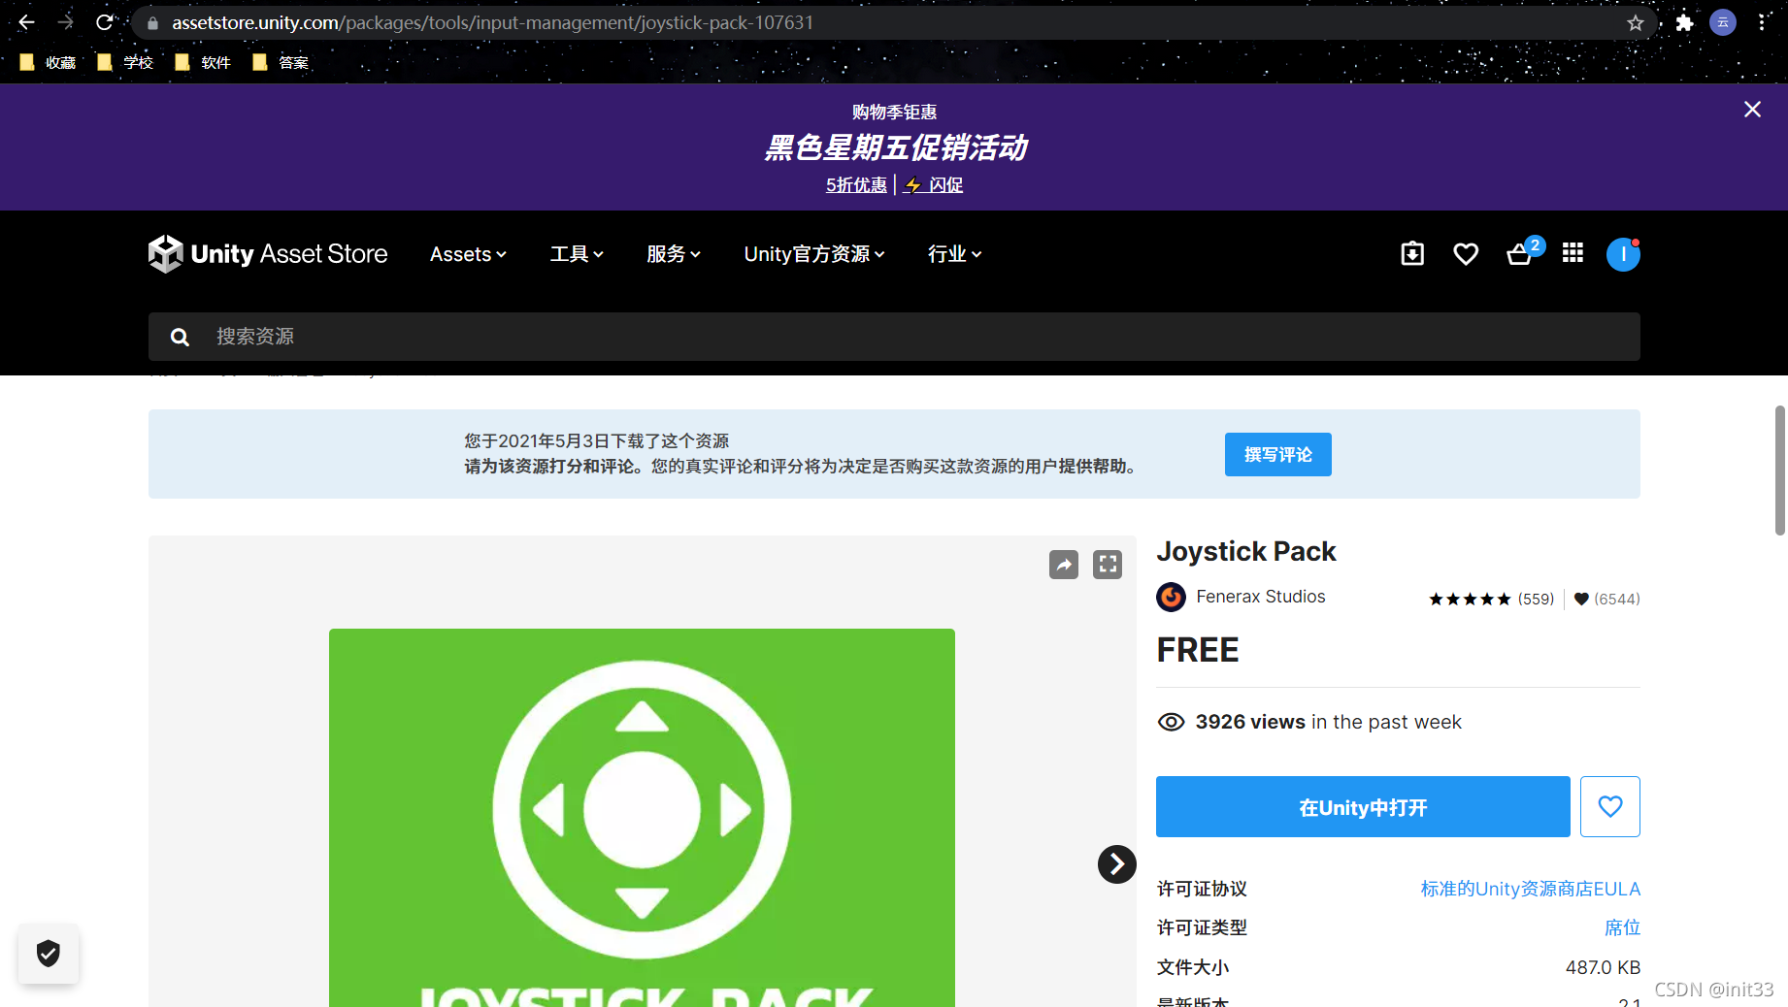The width and height of the screenshot is (1788, 1007).
Task: Expand the 服务 menu
Action: pos(674,254)
